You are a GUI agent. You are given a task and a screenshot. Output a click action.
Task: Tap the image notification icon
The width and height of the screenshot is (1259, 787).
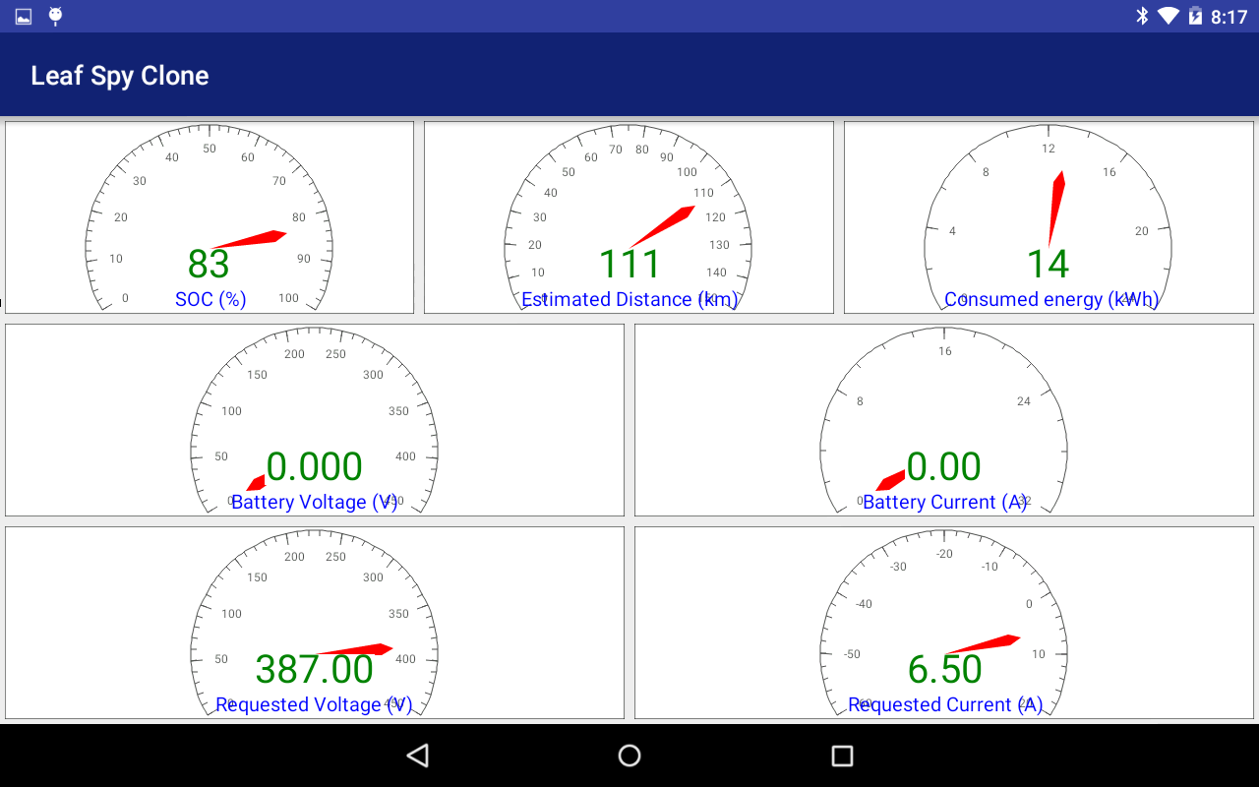tap(24, 17)
